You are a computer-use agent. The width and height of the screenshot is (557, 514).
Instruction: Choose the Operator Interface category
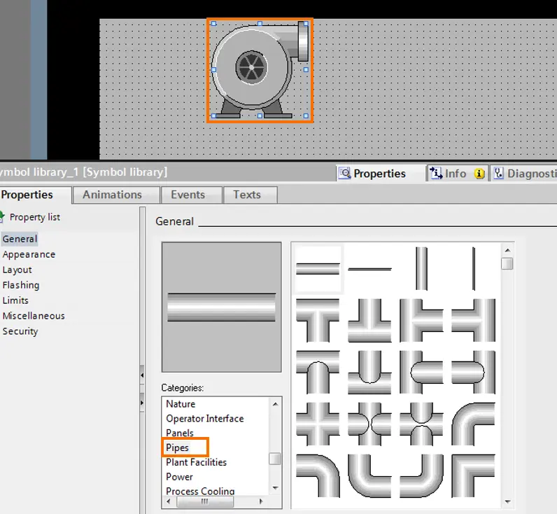tap(204, 418)
